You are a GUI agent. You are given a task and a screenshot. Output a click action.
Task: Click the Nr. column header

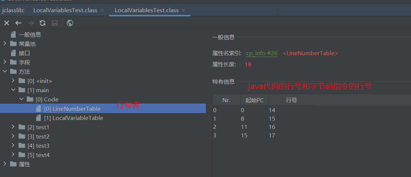226,100
